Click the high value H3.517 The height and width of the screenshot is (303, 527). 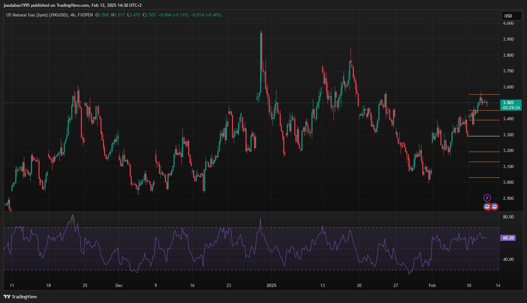click(118, 15)
